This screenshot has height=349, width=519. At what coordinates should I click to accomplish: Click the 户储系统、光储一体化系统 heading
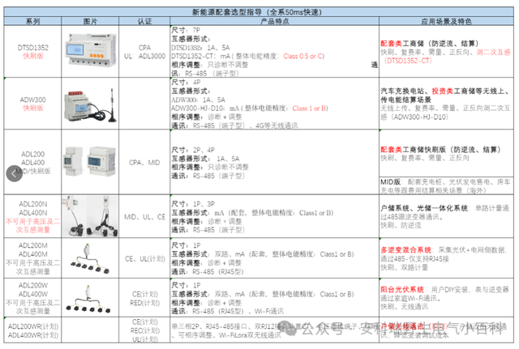tap(424, 208)
